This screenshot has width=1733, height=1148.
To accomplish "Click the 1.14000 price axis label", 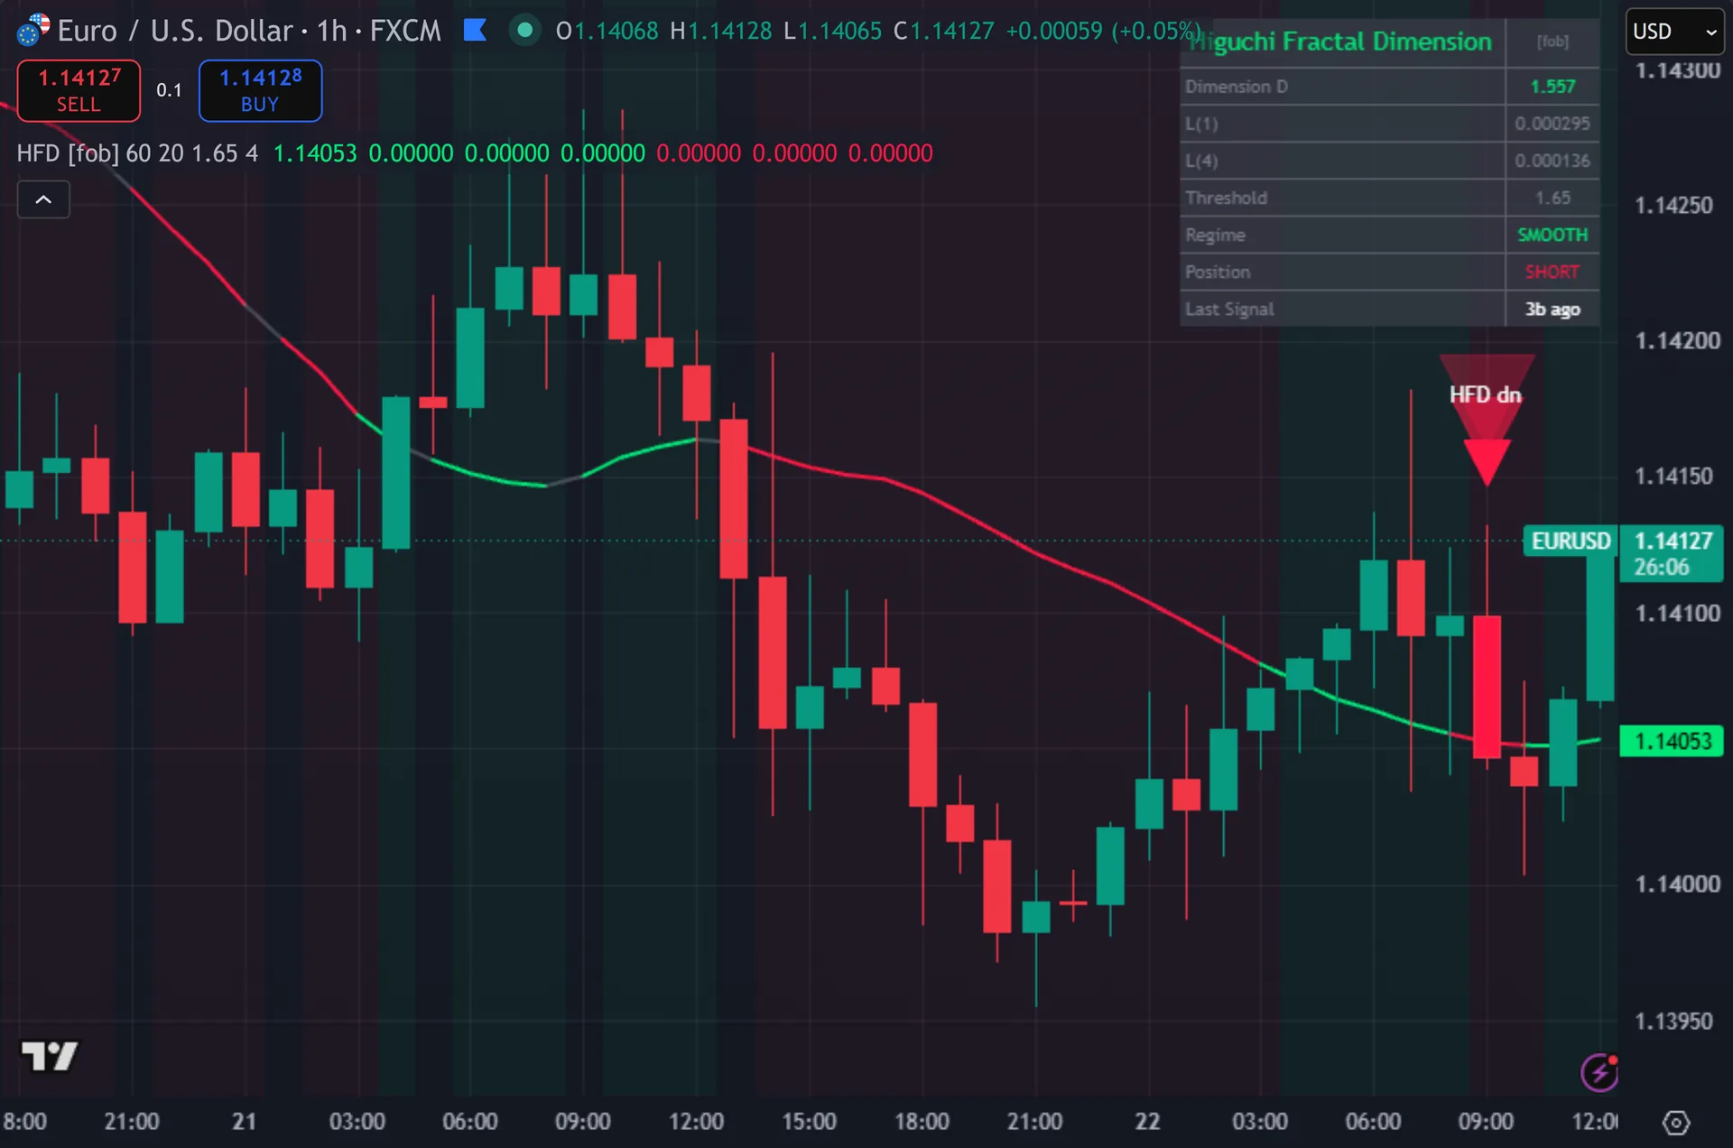I will pos(1678,884).
